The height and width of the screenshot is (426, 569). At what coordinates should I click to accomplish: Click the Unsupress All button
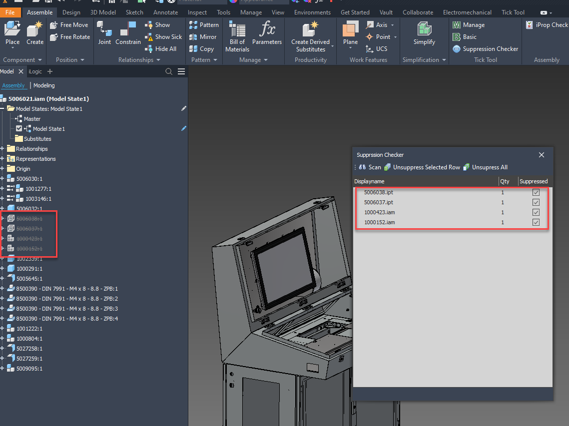[x=486, y=167]
